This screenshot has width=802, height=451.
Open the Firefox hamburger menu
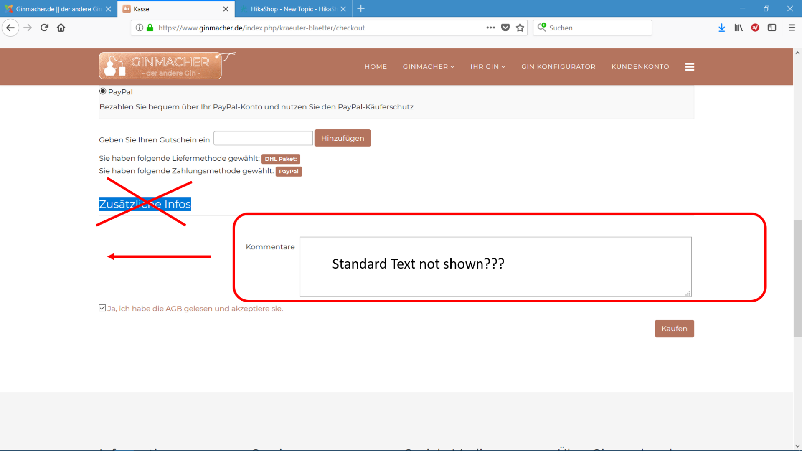click(792, 28)
